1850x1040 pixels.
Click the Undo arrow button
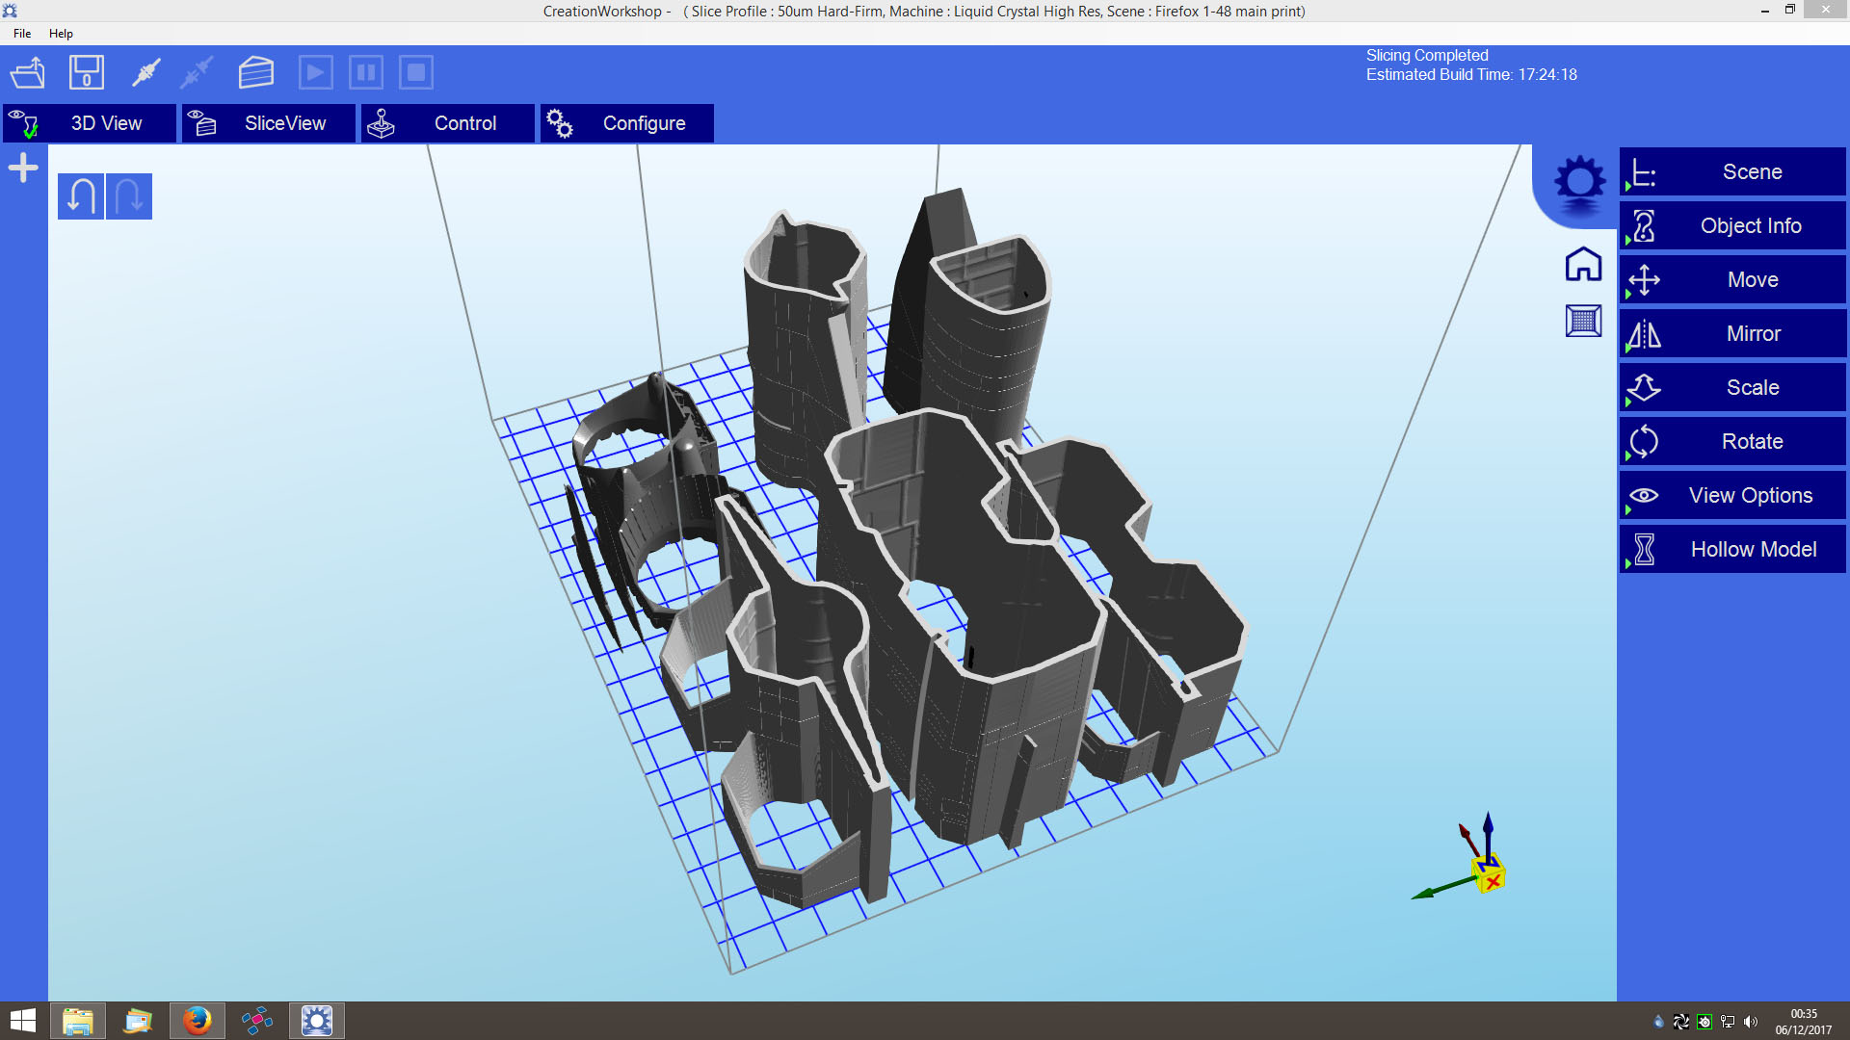[81, 196]
